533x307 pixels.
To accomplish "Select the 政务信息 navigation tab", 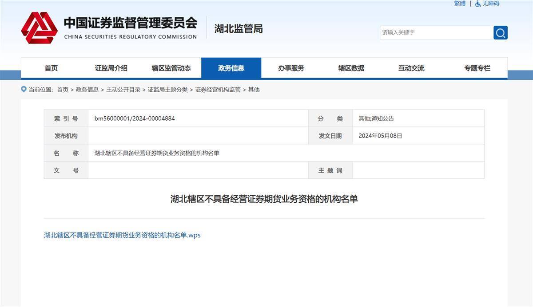I will point(231,68).
